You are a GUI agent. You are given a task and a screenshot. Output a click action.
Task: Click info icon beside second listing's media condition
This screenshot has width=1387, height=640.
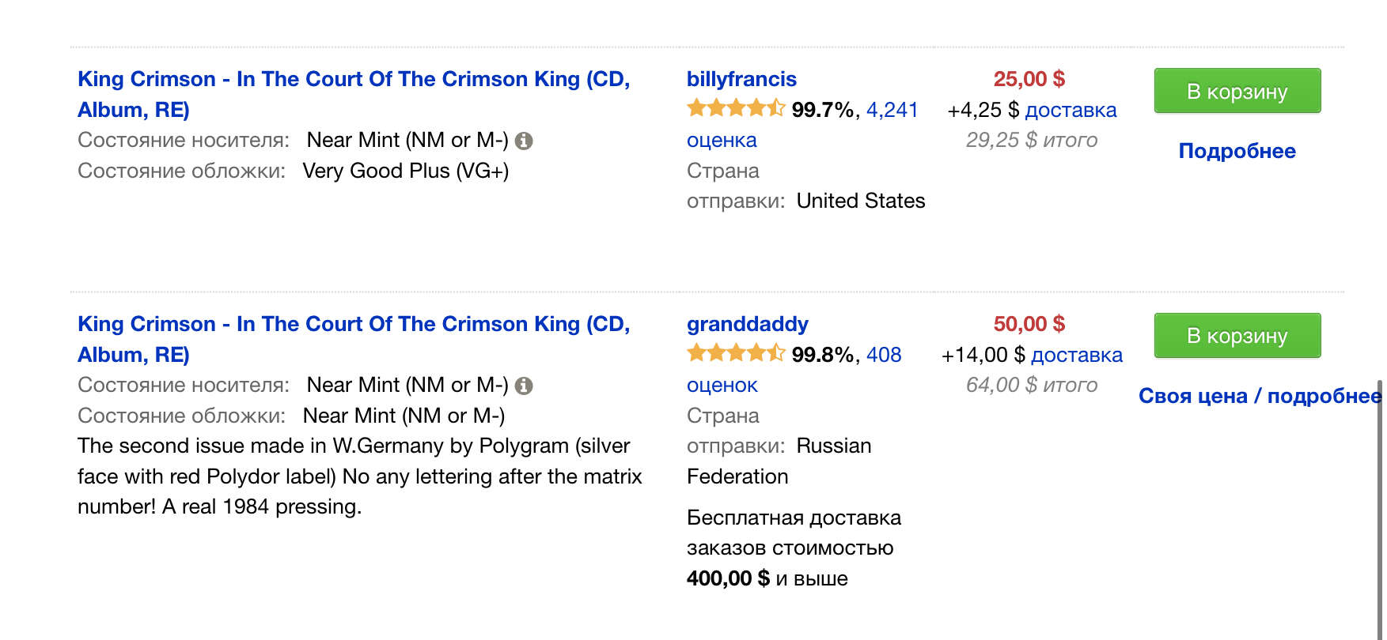coord(524,386)
